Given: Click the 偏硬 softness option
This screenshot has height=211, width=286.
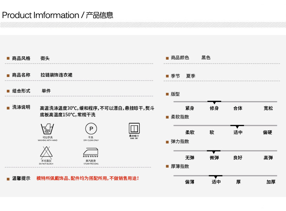Looking at the screenshot, I should 268,132.
